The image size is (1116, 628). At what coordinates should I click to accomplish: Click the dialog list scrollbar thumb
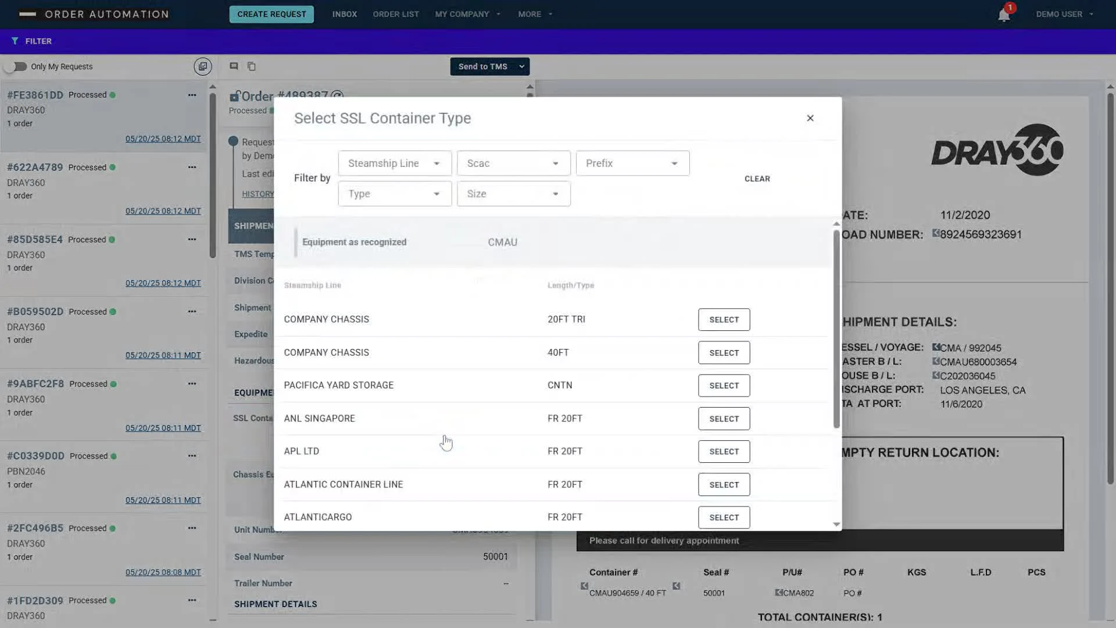coord(836,329)
